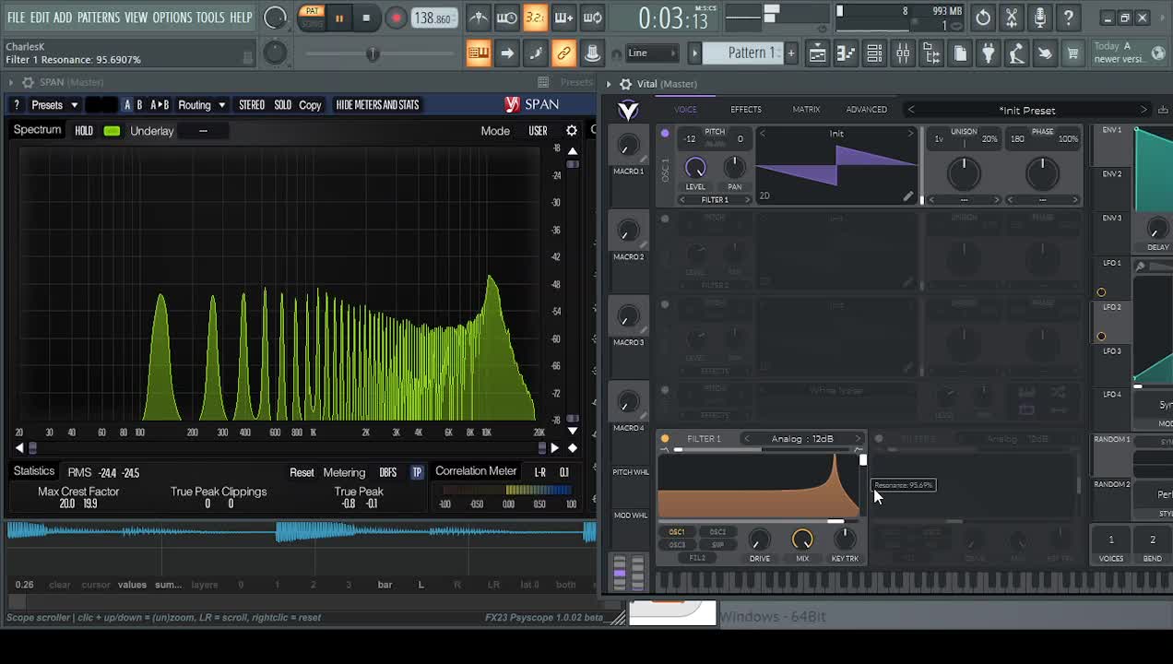Viewport: 1173px width, 664px height.
Task: Toggle the wait-for-input recording icon
Action: click(507, 18)
